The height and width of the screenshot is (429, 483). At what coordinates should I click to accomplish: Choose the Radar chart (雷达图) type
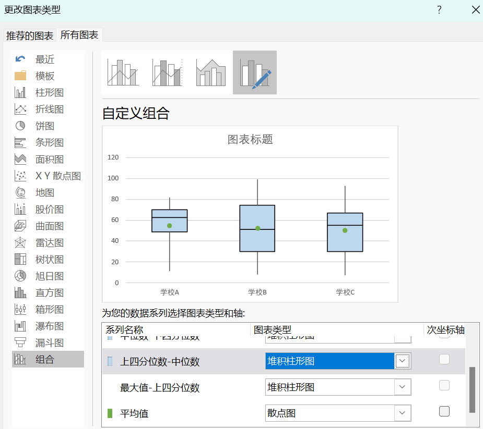[x=48, y=242]
